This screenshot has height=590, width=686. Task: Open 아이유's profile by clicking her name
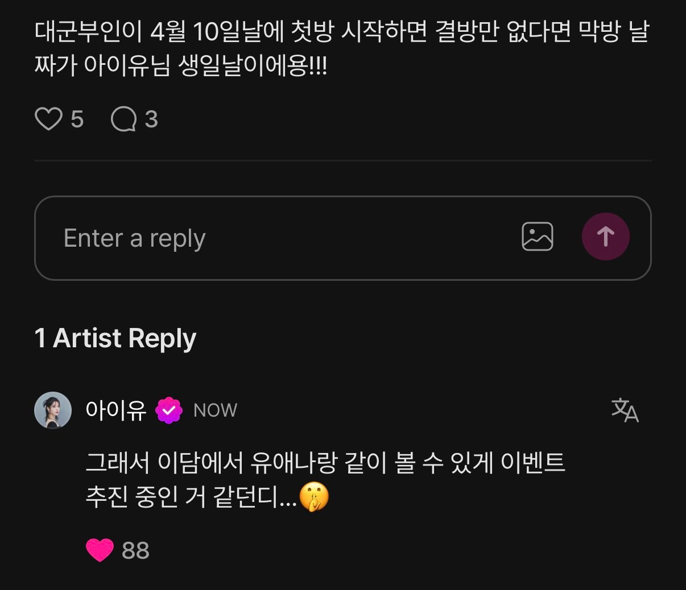pos(115,409)
